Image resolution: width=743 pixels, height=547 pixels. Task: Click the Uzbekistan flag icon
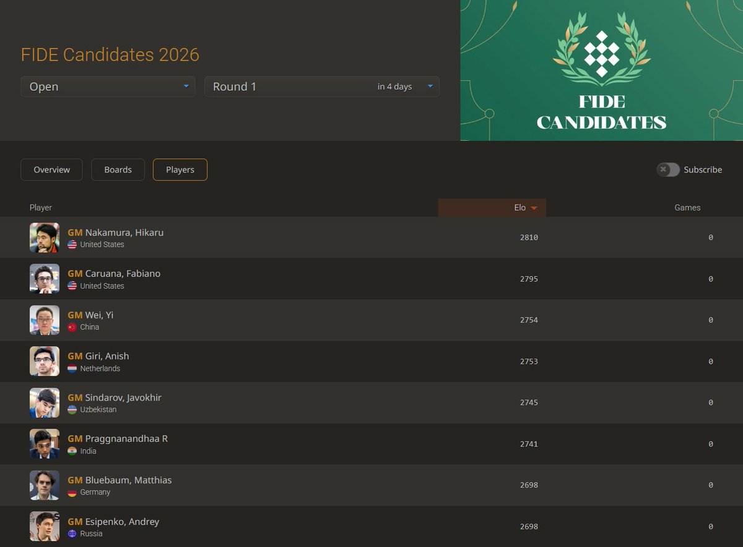coord(72,410)
